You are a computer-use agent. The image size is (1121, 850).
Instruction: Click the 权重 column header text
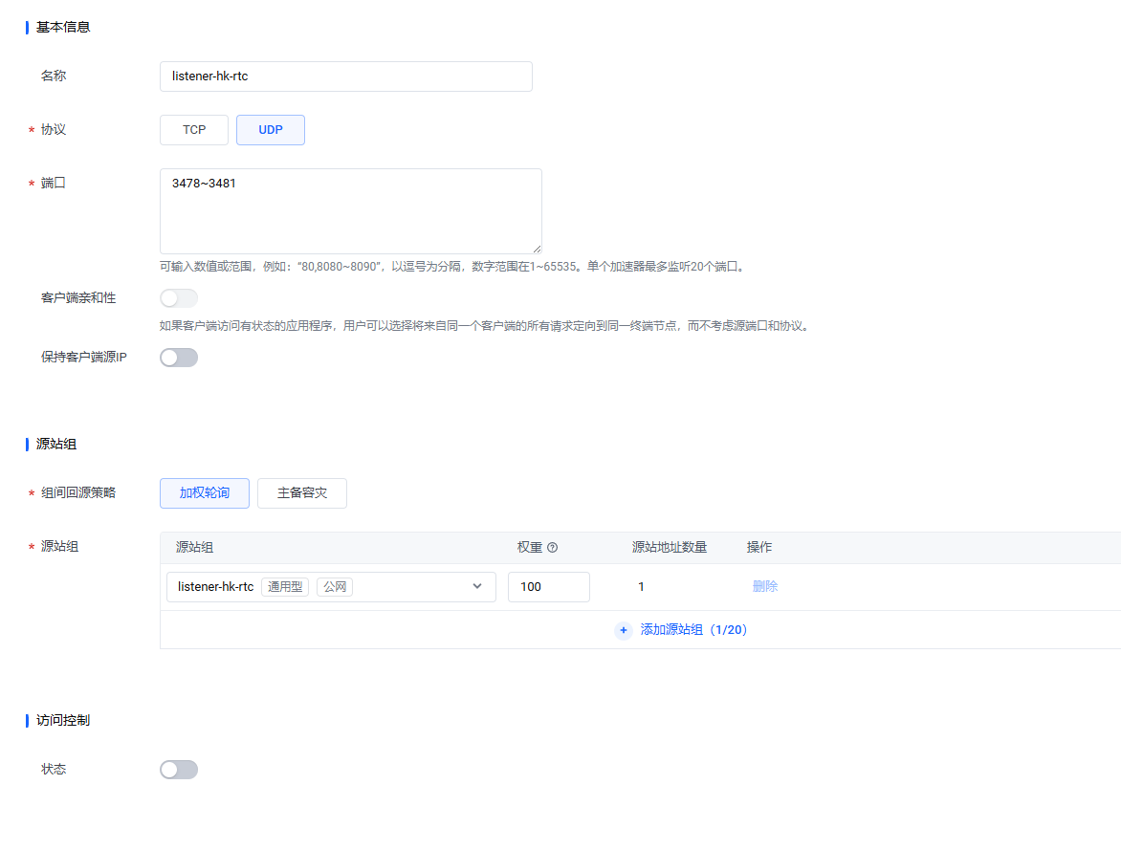click(x=530, y=548)
